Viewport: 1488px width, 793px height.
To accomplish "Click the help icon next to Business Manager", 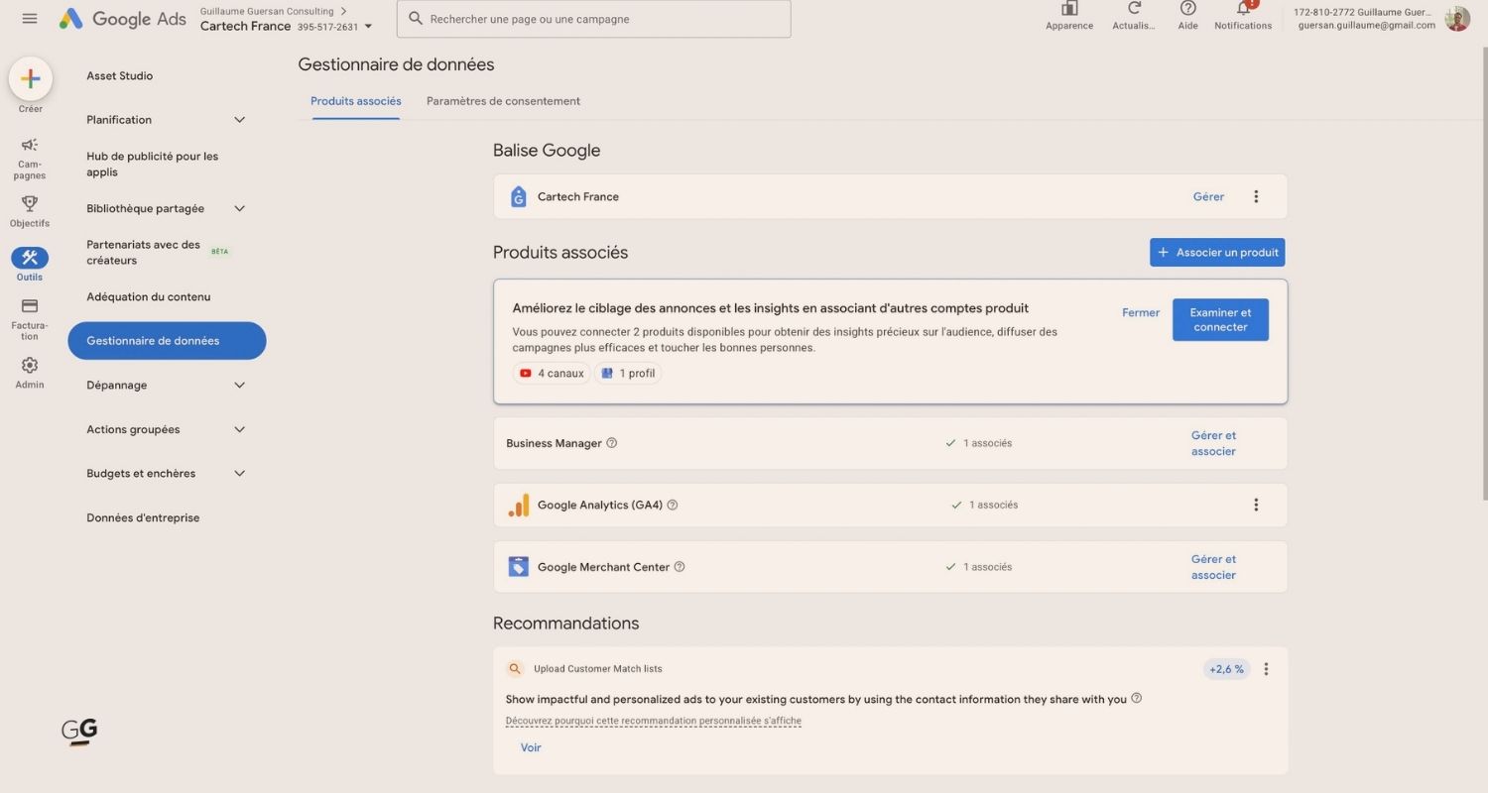I will coord(612,443).
